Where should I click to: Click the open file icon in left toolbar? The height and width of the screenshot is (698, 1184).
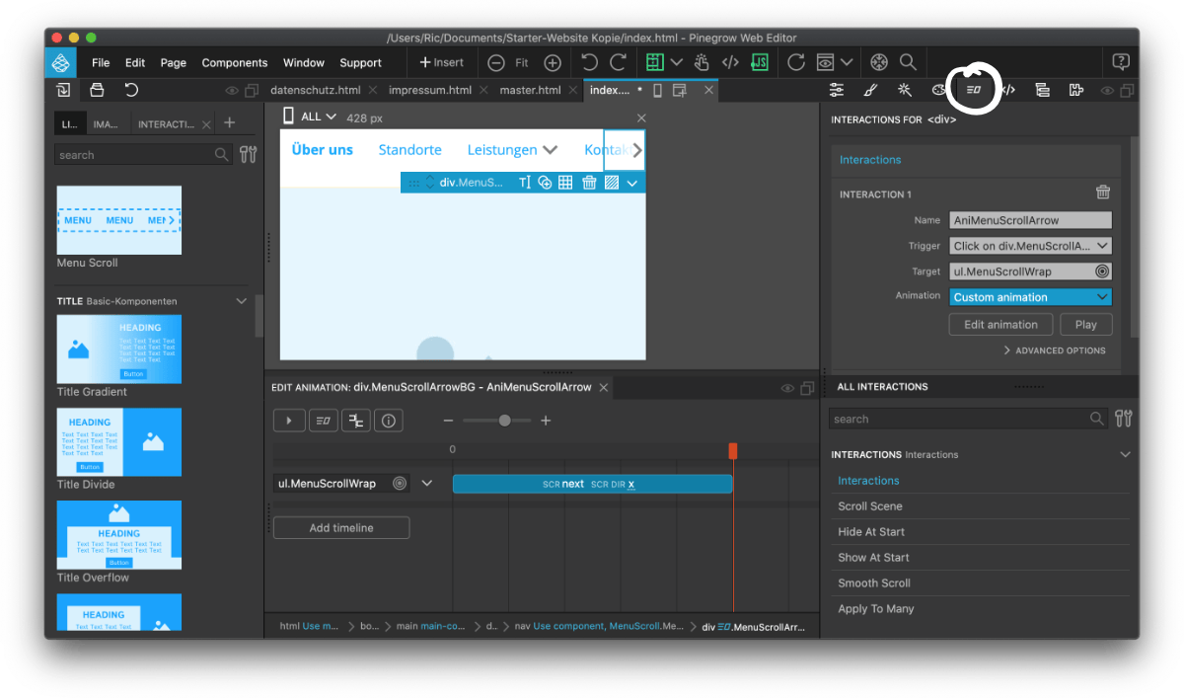pos(63,90)
